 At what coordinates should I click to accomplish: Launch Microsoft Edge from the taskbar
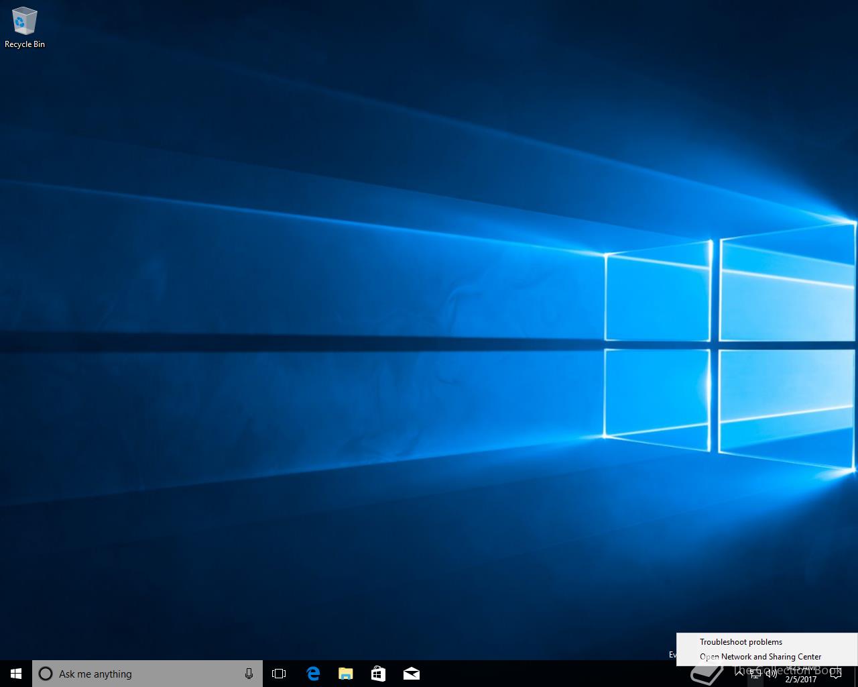coord(312,674)
